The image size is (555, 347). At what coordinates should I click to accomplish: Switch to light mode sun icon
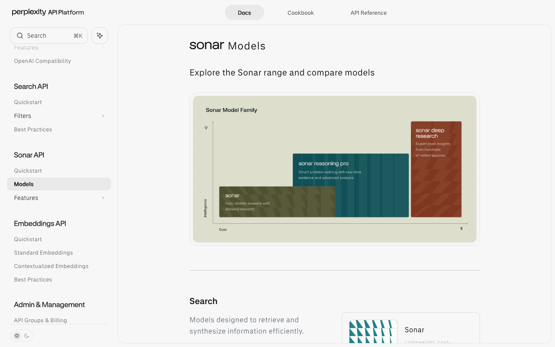(x=17, y=336)
